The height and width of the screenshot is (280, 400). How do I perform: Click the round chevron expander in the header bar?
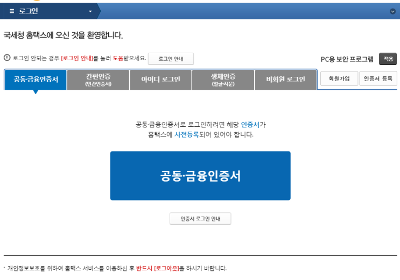click(x=392, y=11)
